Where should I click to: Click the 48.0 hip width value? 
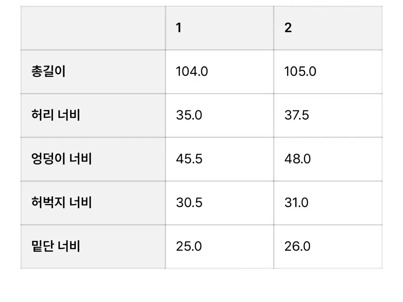[298, 159]
